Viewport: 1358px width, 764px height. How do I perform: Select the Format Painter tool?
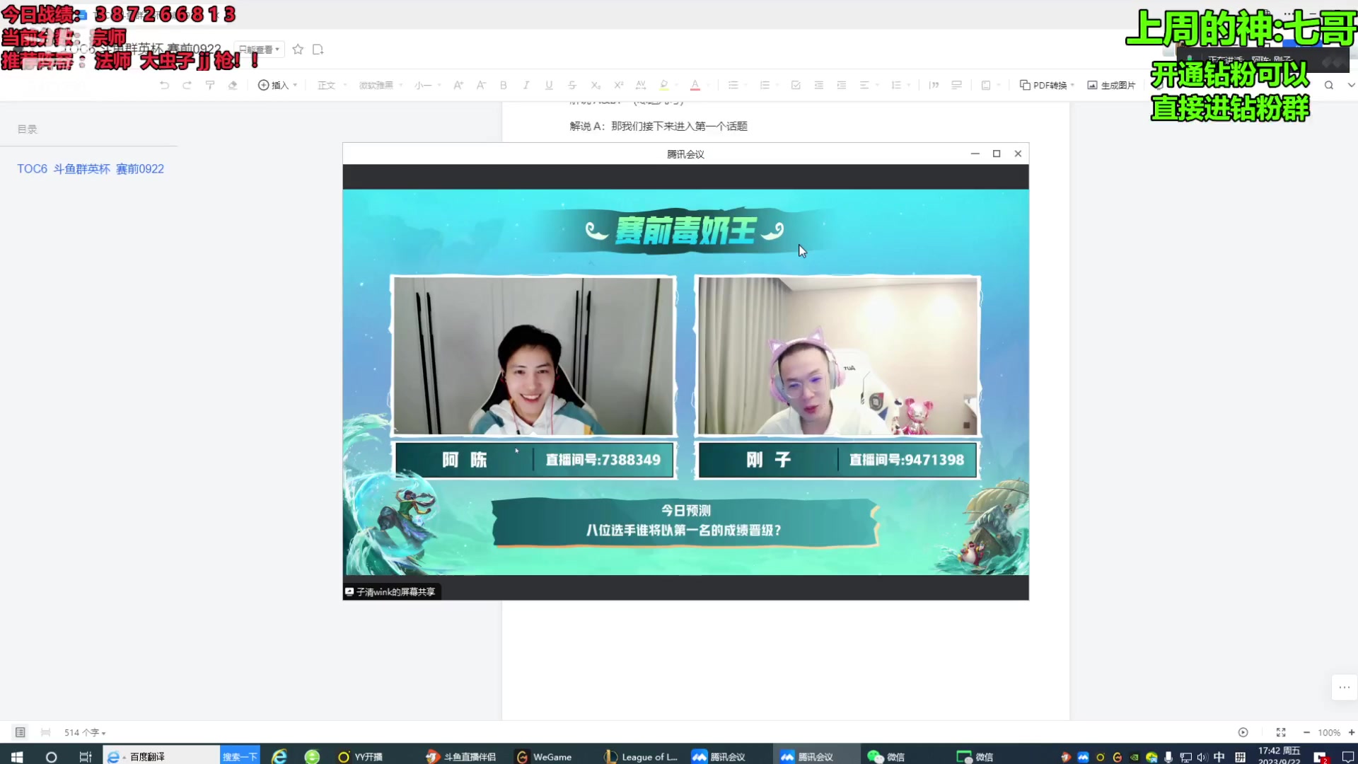210,85
